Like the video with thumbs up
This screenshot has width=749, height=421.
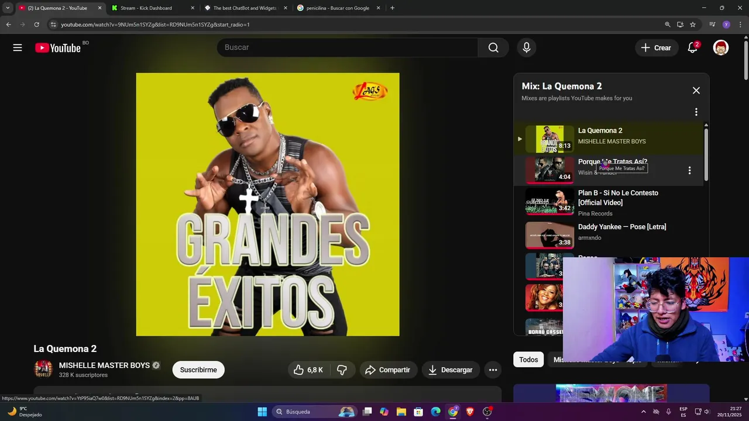[308, 370]
